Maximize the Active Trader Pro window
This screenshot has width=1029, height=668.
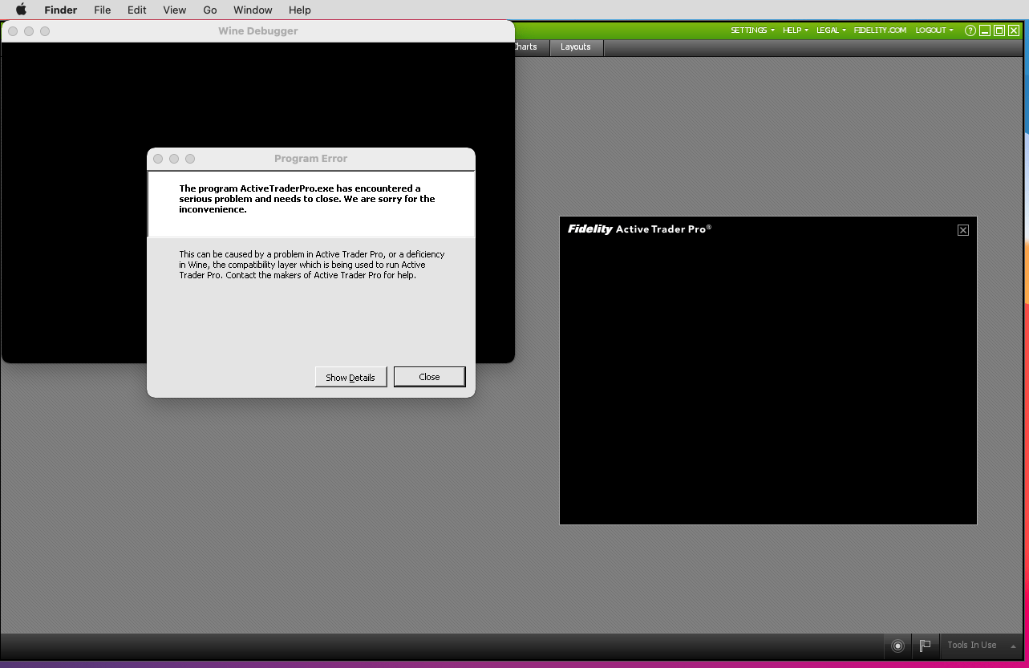(x=999, y=30)
